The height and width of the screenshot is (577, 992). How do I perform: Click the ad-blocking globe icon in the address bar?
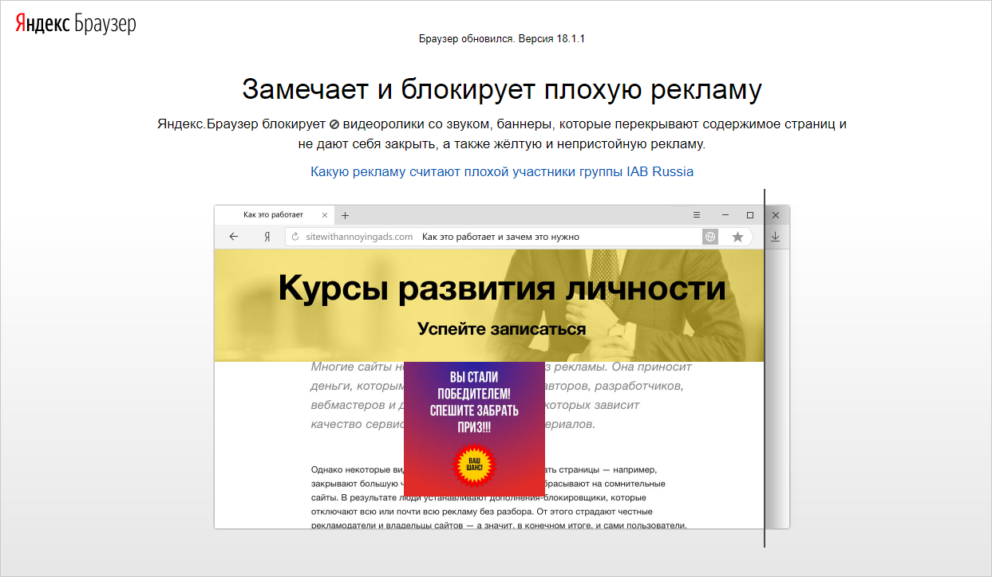[710, 237]
